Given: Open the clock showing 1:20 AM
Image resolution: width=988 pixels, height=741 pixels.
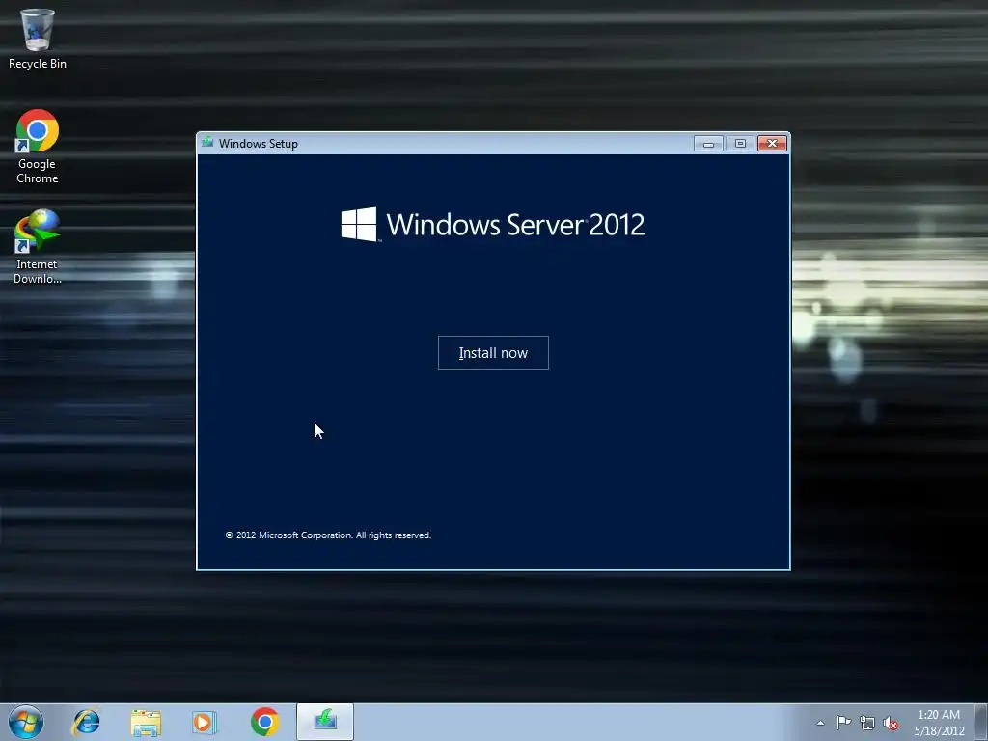Looking at the screenshot, I should [x=939, y=723].
